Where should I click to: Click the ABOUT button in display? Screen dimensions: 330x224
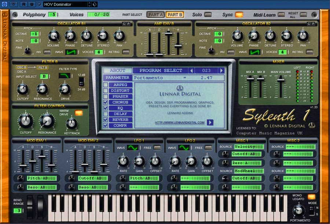(117, 70)
